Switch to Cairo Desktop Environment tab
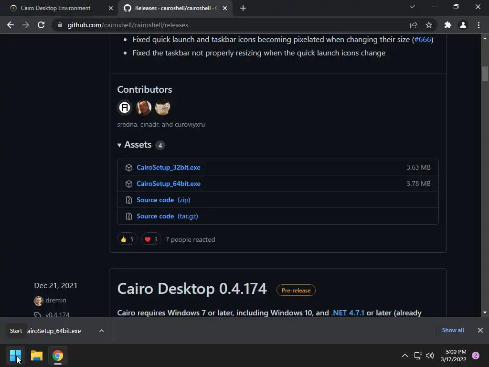This screenshot has height=367, width=489. 55,8
